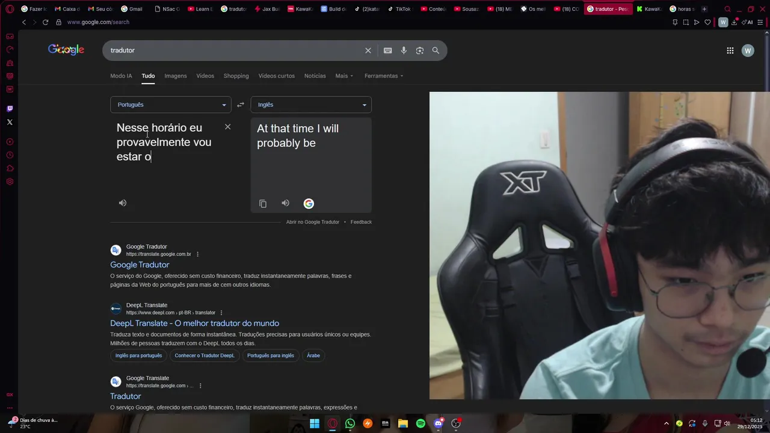
Task: Click Abrir no Google Tradutor
Action: 313,222
